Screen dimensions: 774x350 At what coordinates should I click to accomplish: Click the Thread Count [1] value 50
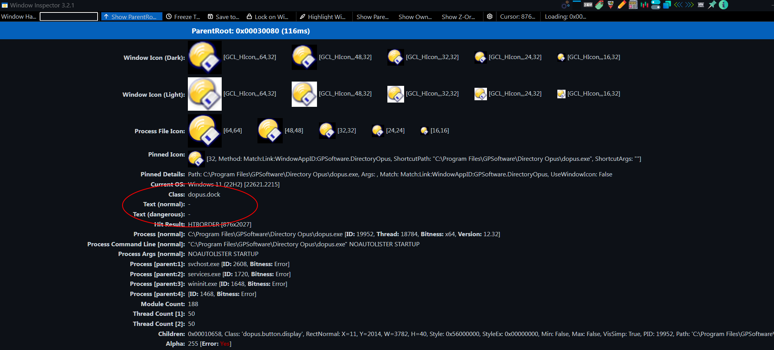(x=191, y=313)
